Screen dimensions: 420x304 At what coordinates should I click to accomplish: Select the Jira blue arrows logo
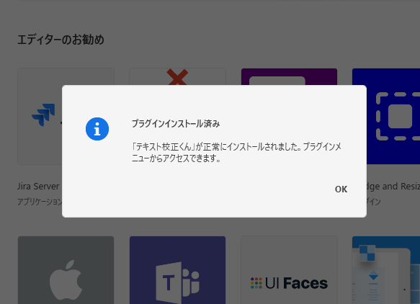pyautogui.click(x=43, y=115)
